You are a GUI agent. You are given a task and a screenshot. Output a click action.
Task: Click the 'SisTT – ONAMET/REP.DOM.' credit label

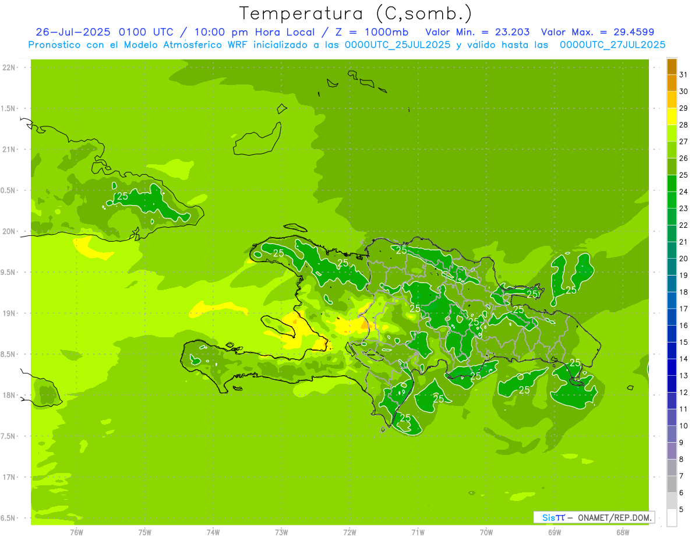pos(594,517)
